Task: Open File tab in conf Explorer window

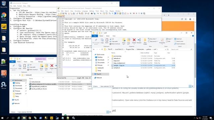Action: (95, 36)
